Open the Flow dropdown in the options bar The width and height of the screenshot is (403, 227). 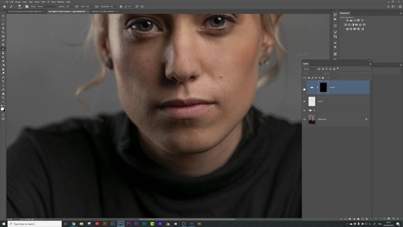[x=88, y=7]
